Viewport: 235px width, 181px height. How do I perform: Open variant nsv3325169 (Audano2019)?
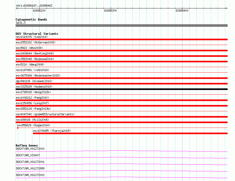[x=34, y=87]
